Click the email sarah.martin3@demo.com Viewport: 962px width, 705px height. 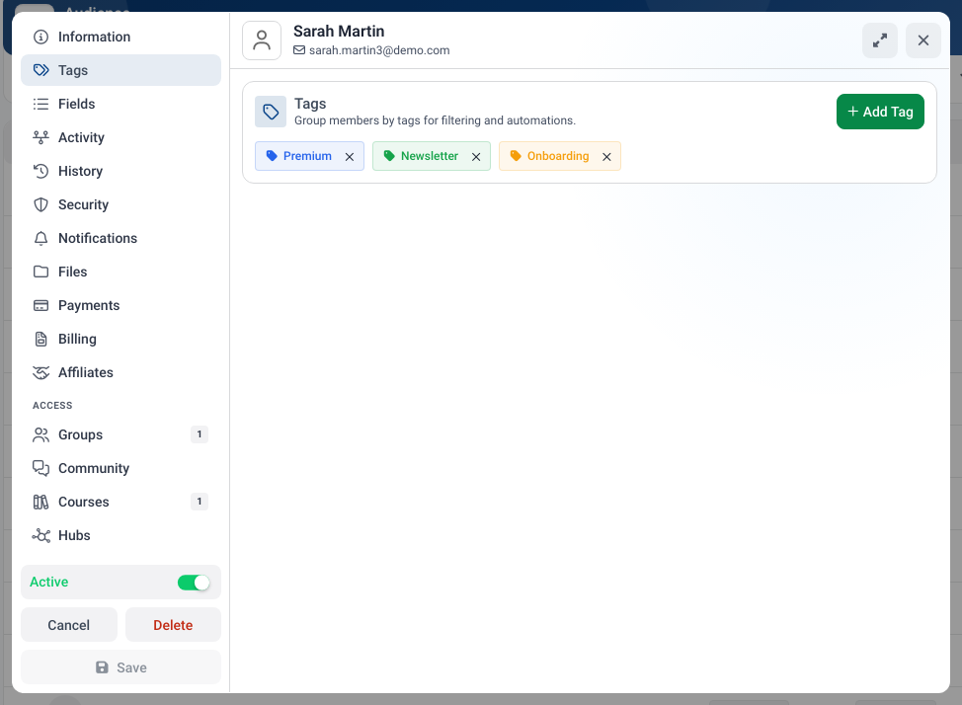[x=379, y=50]
